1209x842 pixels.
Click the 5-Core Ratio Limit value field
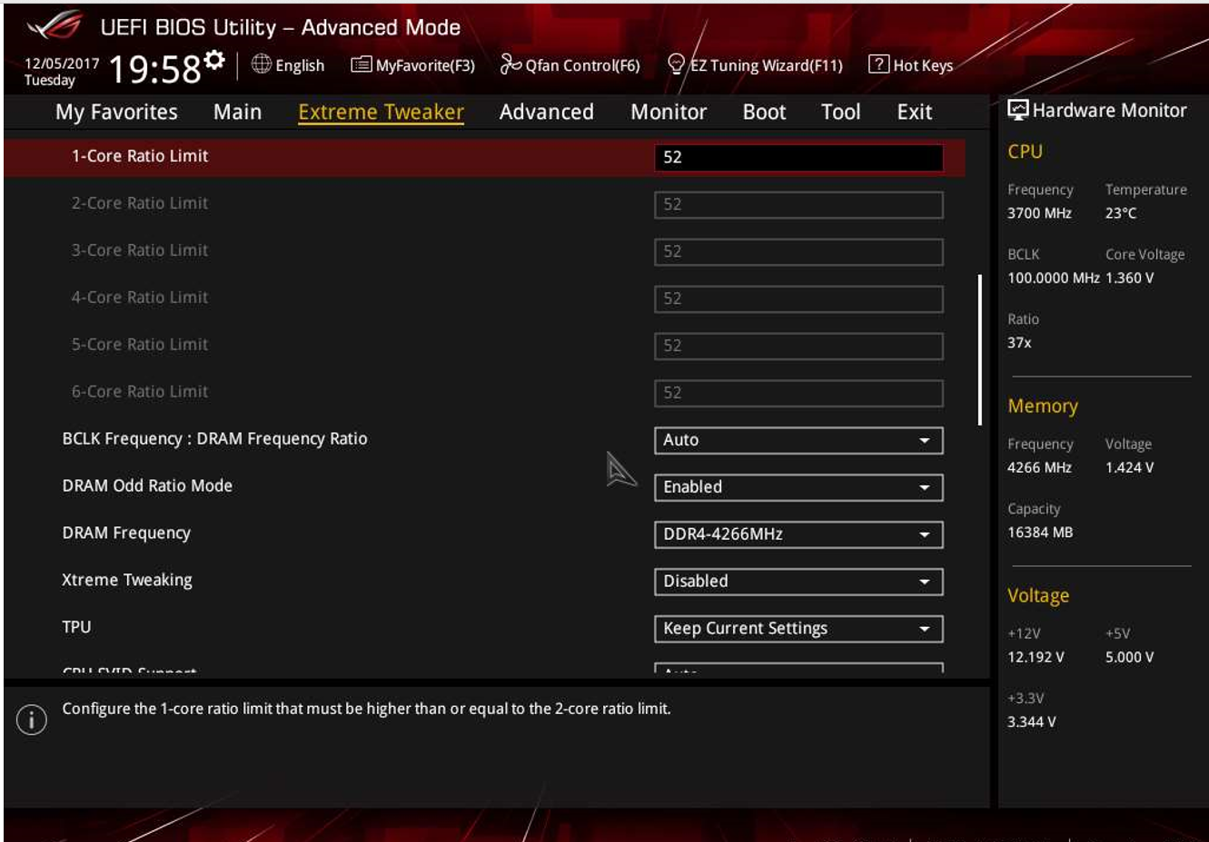coord(798,346)
